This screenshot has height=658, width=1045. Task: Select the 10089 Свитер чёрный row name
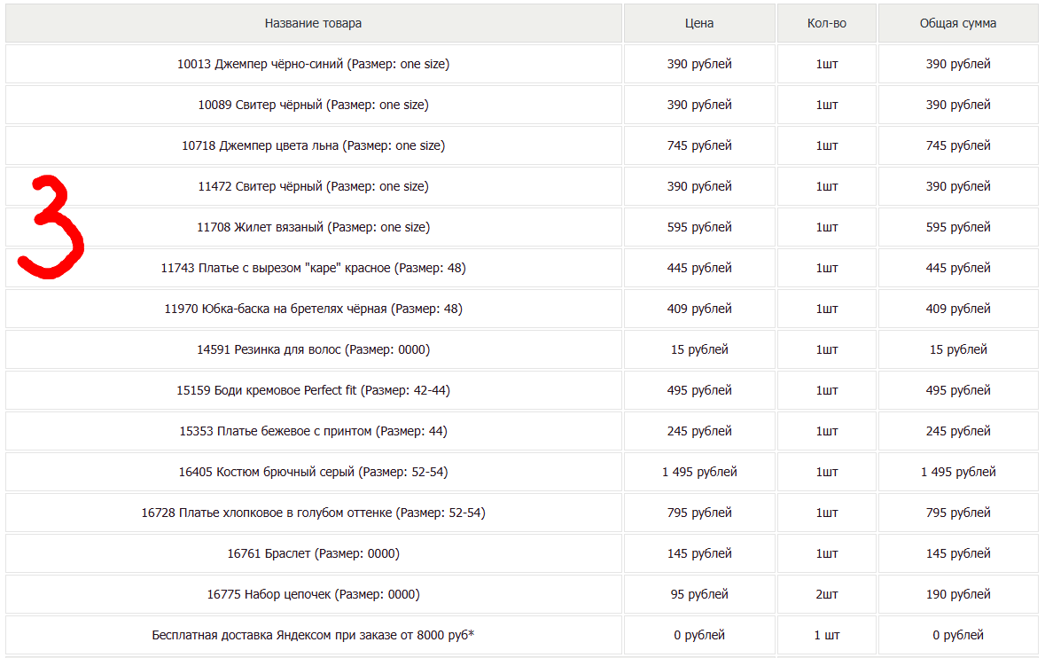point(313,105)
